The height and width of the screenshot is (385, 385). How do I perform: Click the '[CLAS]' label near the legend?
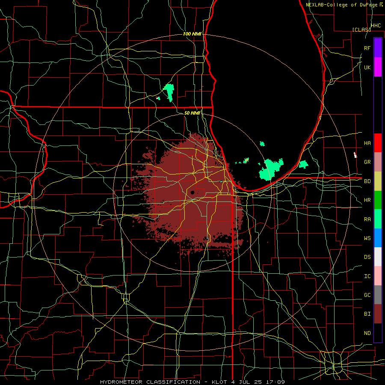[x=361, y=30]
